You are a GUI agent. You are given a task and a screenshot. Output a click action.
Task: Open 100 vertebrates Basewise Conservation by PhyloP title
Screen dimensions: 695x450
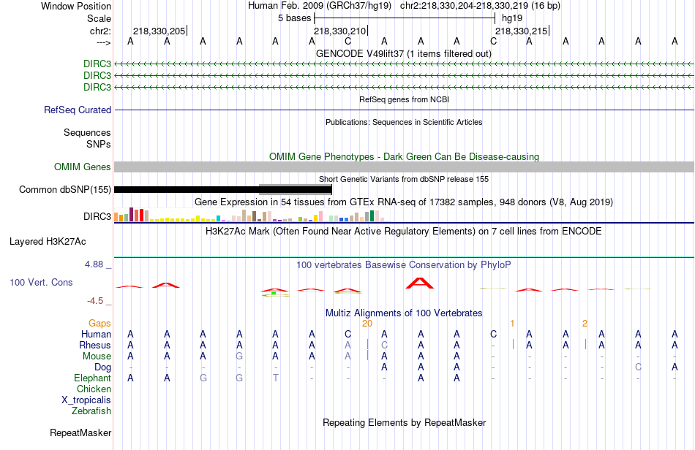pos(404,264)
